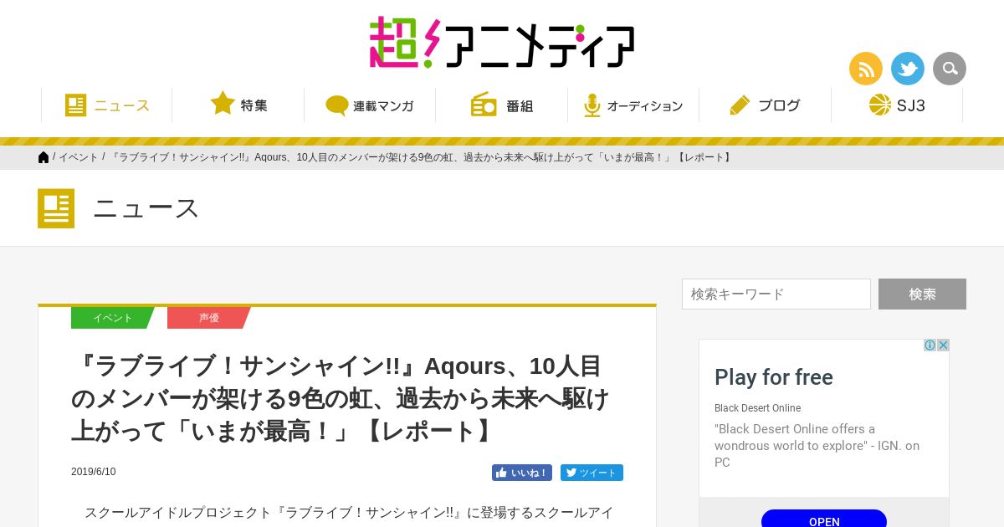The height and width of the screenshot is (527, 1004).
Task: Click the 2019/6/10 article date
Action: (x=94, y=472)
